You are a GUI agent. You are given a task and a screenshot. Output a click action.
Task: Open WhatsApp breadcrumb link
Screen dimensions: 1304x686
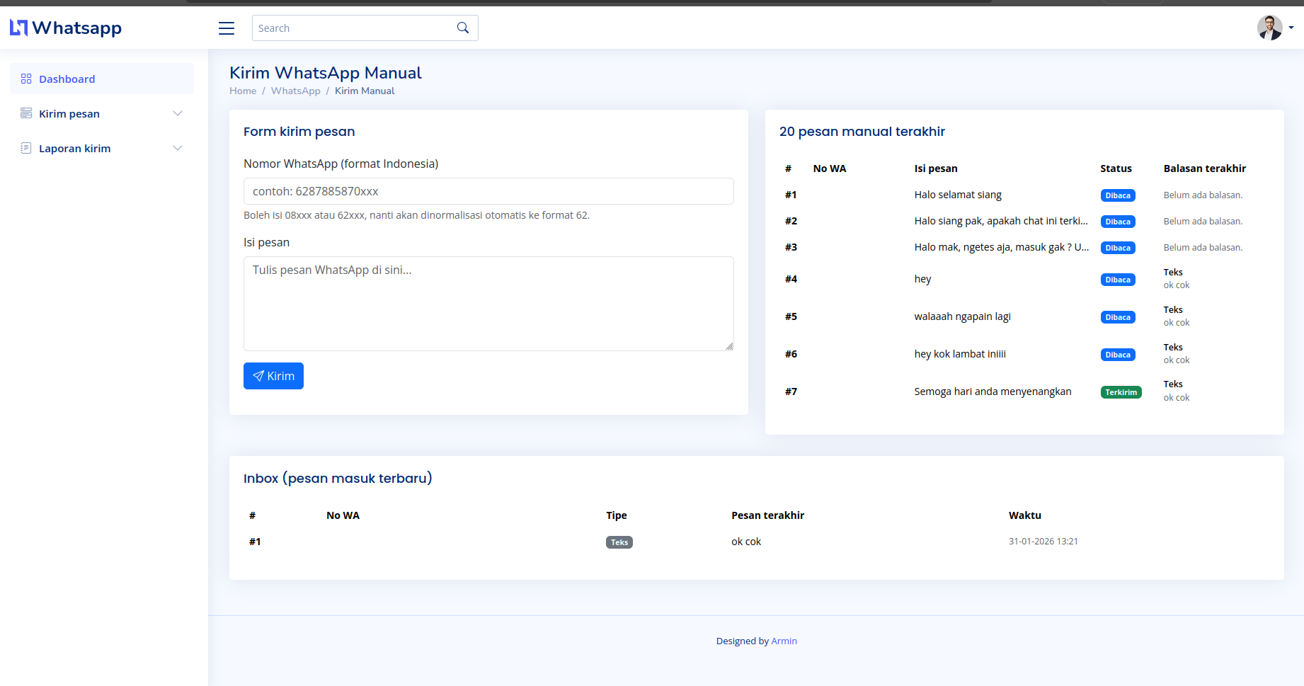295,91
